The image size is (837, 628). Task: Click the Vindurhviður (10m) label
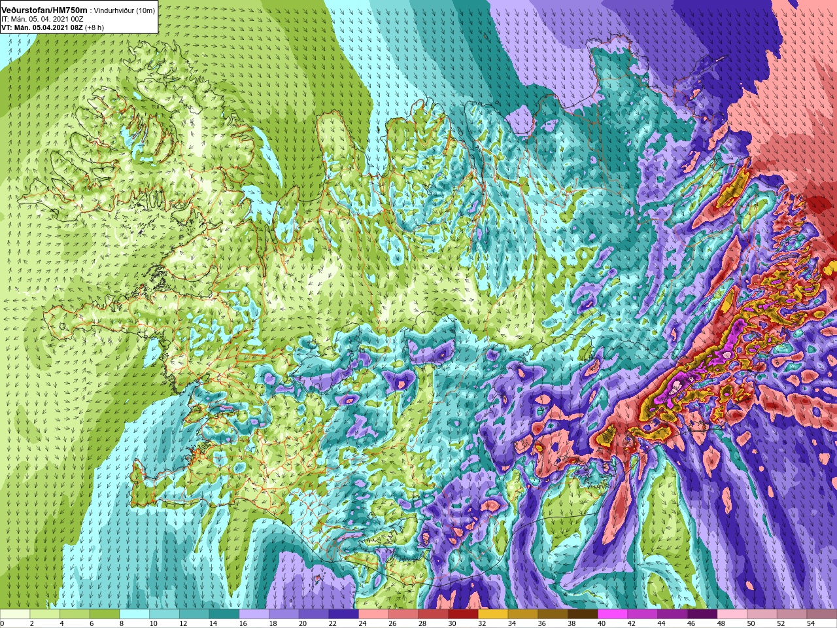point(125,10)
